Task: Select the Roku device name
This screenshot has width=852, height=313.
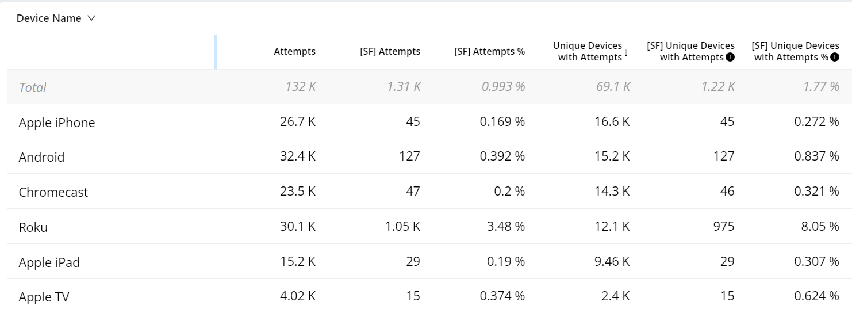Action: [33, 227]
